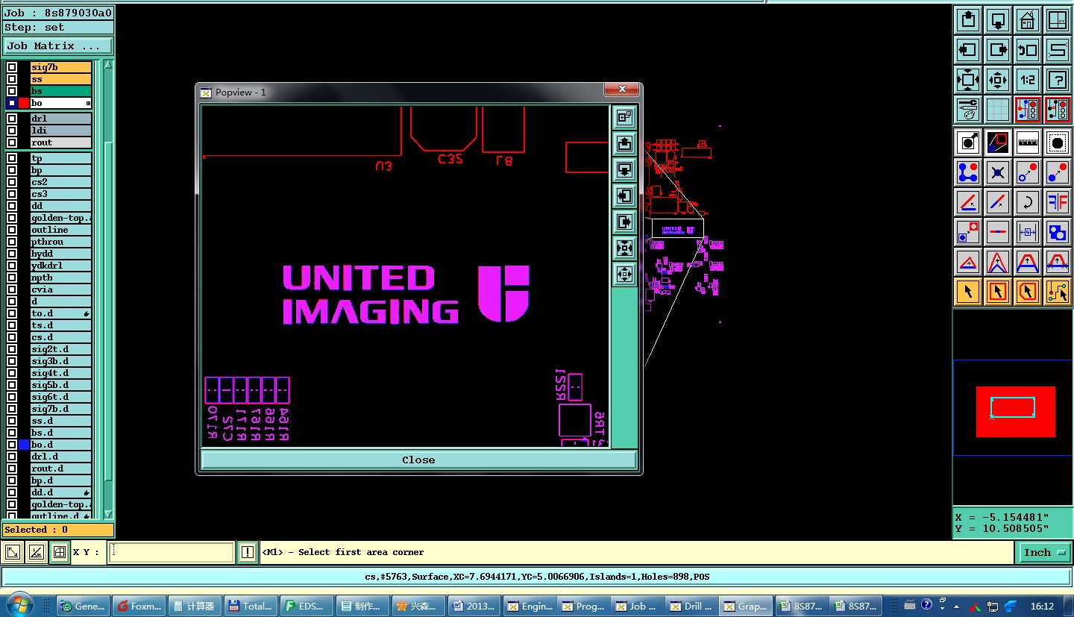Image resolution: width=1074 pixels, height=617 pixels.
Task: Click the red-blue horizontal line segment icon
Action: (998, 232)
